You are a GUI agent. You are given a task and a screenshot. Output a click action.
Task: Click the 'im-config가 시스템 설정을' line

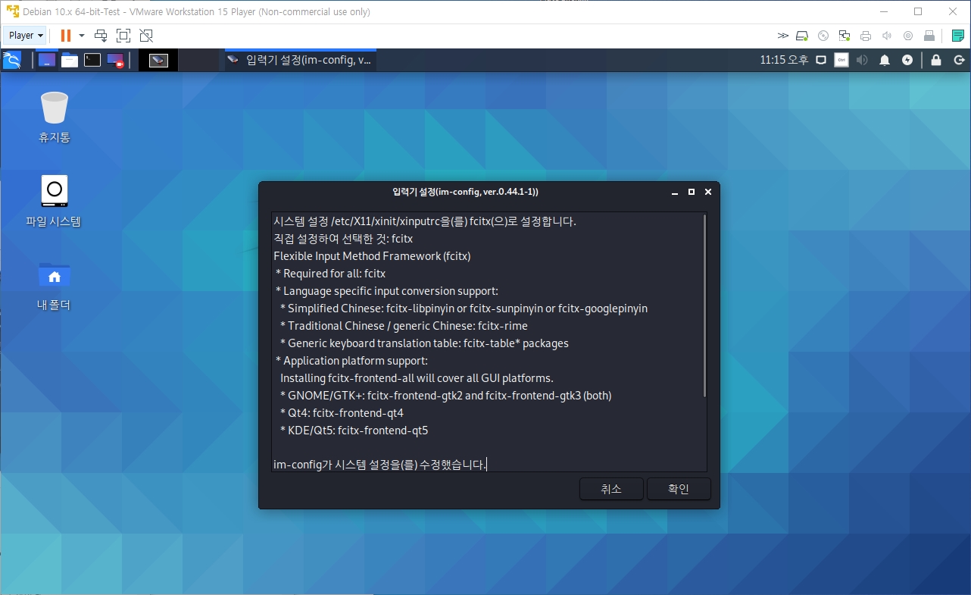click(x=379, y=465)
